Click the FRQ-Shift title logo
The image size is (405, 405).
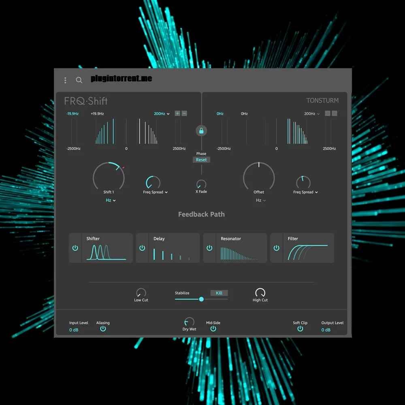pos(86,101)
